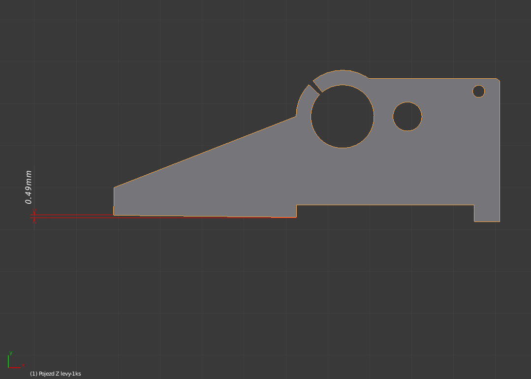
Task: Click the sloped top edge of the part
Action: point(204,152)
